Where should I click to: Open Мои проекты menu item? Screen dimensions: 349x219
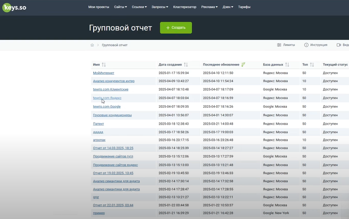point(98,7)
